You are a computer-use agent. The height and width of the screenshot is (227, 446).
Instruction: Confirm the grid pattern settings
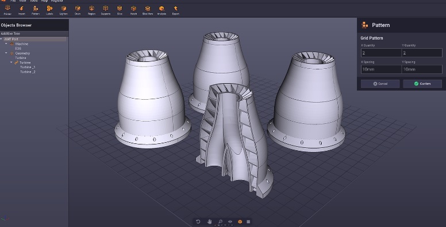422,84
